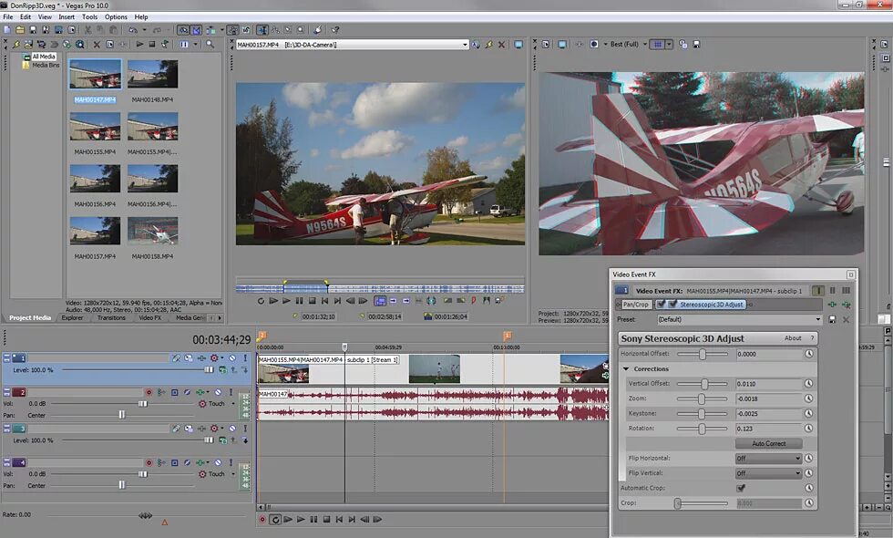Save the project with the floppy icon
893x538 pixels.
tap(33, 29)
